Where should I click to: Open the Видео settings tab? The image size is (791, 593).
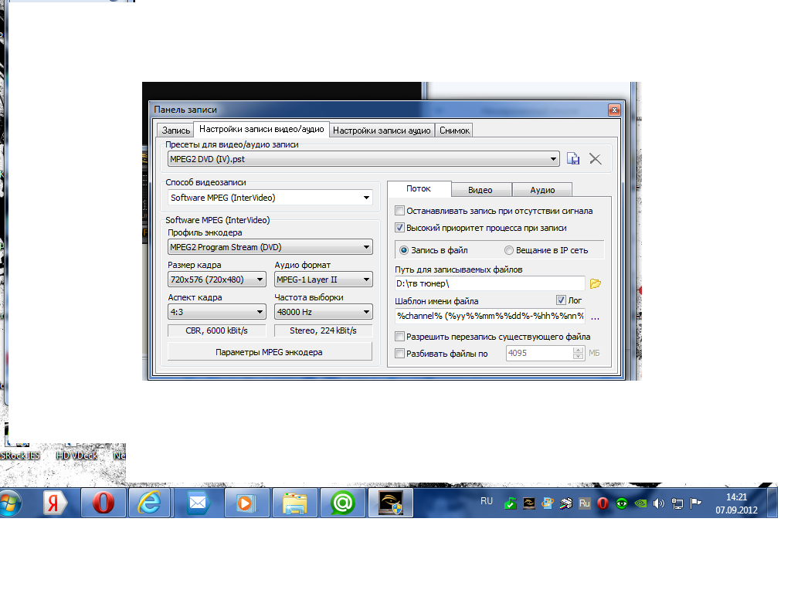coord(480,190)
